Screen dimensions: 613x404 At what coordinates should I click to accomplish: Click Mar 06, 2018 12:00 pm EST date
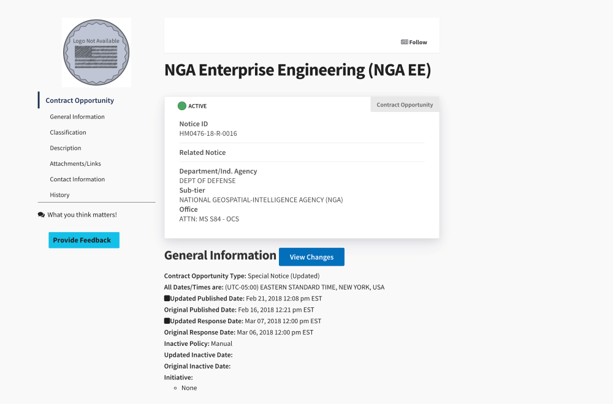275,332
